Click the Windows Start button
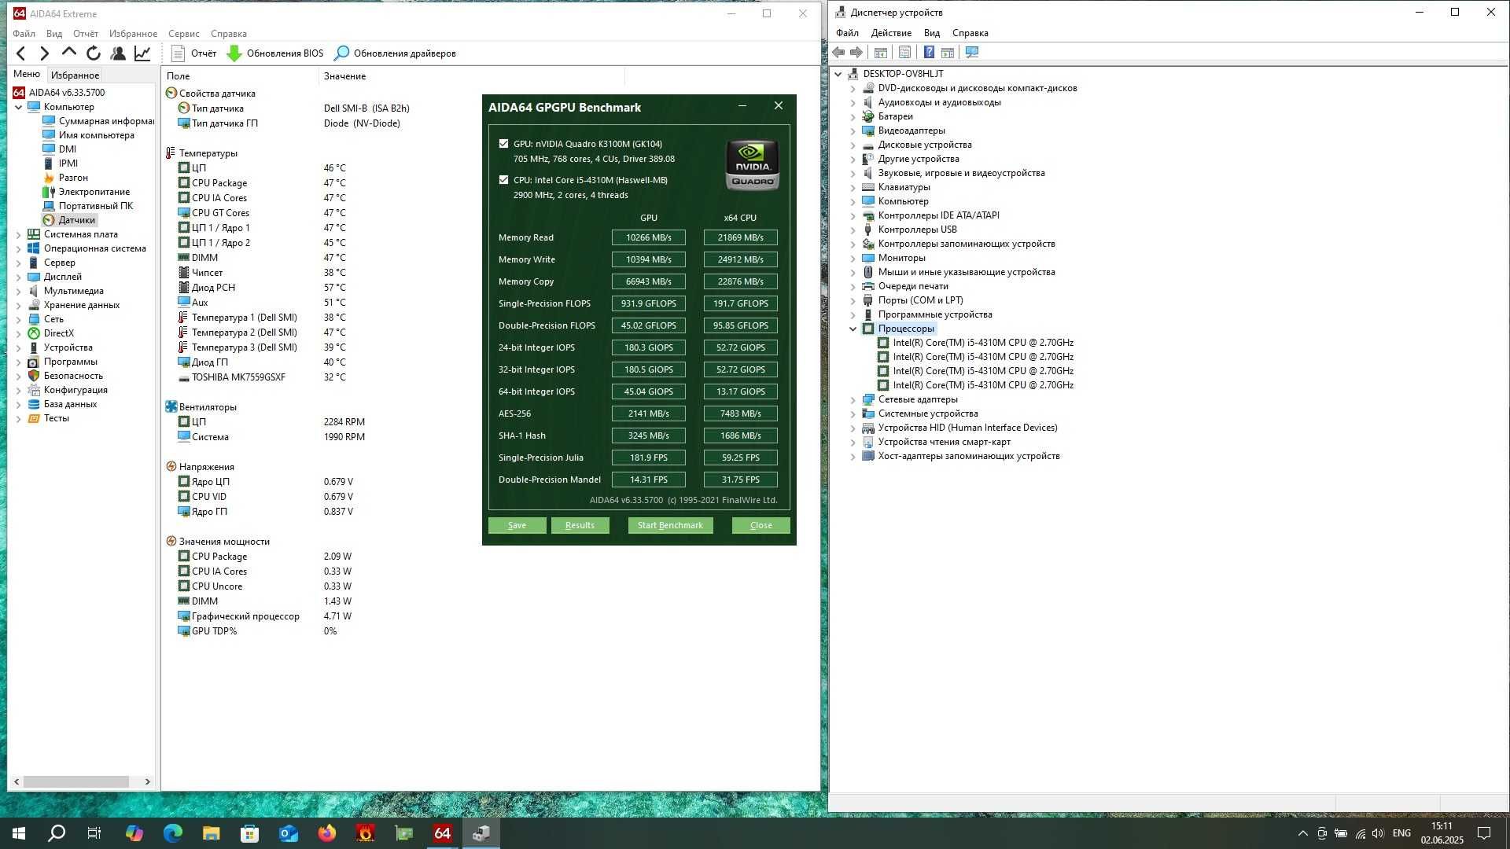The height and width of the screenshot is (849, 1510). pos(19,833)
